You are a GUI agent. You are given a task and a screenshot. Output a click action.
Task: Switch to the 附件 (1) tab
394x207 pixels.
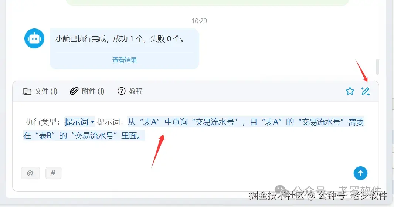87,91
